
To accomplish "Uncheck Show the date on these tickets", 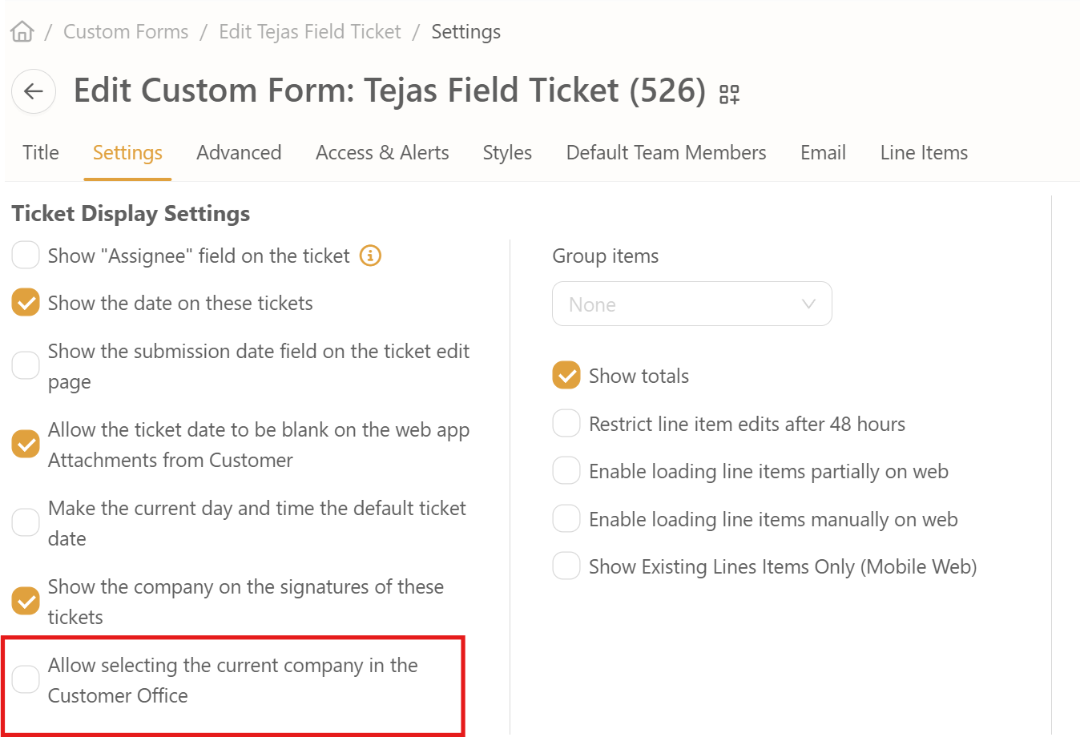I will tap(26, 303).
